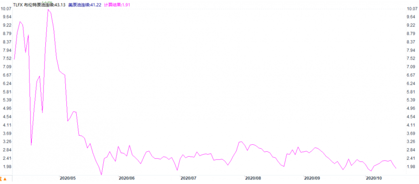The width and height of the screenshot is (419, 184).
Task: Select the 2020/08 date on time axis
Action: (x=253, y=178)
